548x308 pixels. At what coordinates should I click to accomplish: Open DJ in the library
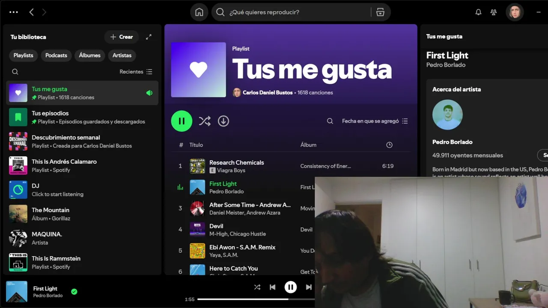82,190
